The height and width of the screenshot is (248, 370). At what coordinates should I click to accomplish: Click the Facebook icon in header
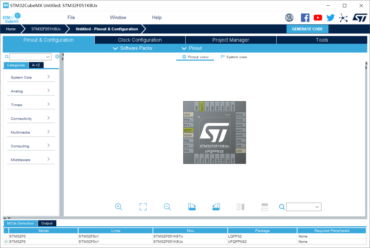[305, 18]
